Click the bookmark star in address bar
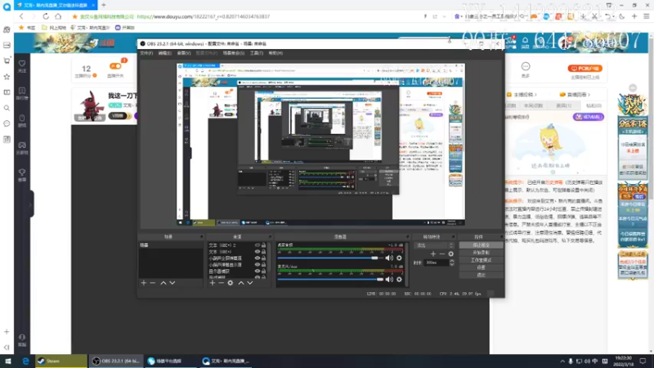The height and width of the screenshot is (368, 654). pyautogui.click(x=74, y=16)
